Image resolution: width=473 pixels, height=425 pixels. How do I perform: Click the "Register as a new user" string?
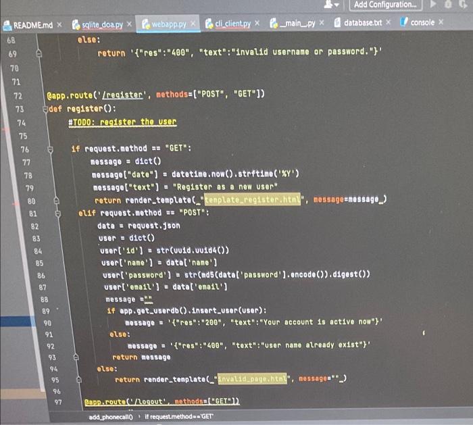225,187
